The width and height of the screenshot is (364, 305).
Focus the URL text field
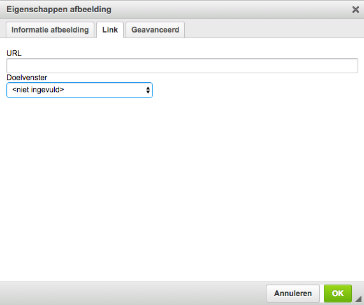click(x=182, y=66)
